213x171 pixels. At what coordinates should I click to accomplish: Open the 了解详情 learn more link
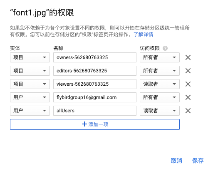click(x=144, y=35)
